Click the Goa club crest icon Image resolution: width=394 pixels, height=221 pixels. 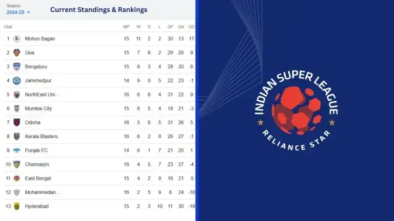point(17,53)
